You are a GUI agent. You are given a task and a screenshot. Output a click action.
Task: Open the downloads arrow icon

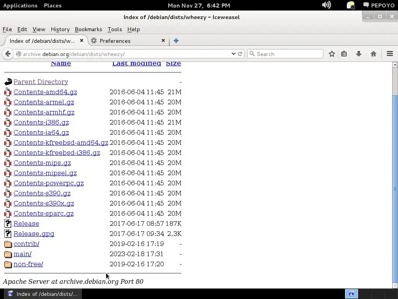359,54
